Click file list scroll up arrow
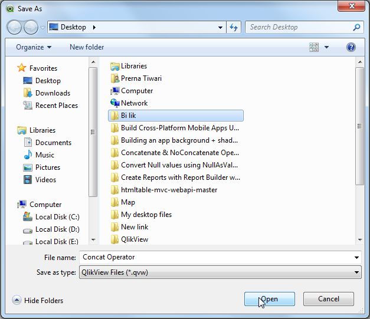The height and width of the screenshot is (319, 370). [x=360, y=62]
